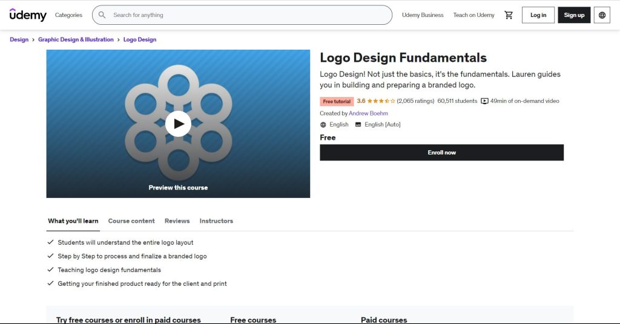Click the 3.6 rating number
Screen dimensions: 620x324
[361, 101]
